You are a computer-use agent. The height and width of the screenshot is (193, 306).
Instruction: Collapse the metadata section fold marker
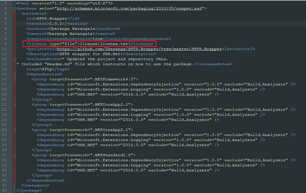(14, 13)
